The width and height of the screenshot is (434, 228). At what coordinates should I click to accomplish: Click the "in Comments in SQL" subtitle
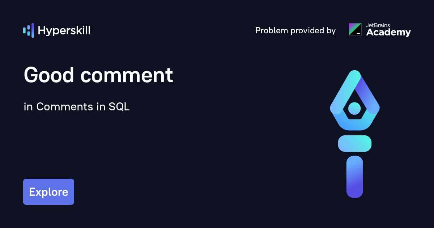pyautogui.click(x=77, y=107)
